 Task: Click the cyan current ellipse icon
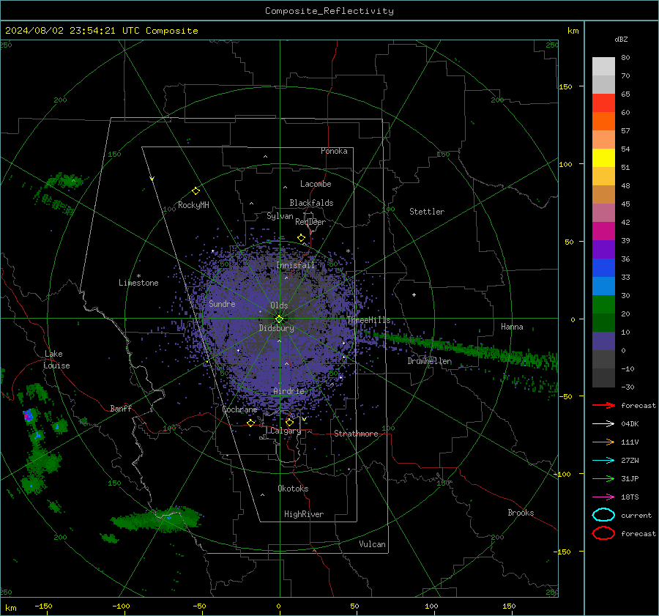pos(603,515)
